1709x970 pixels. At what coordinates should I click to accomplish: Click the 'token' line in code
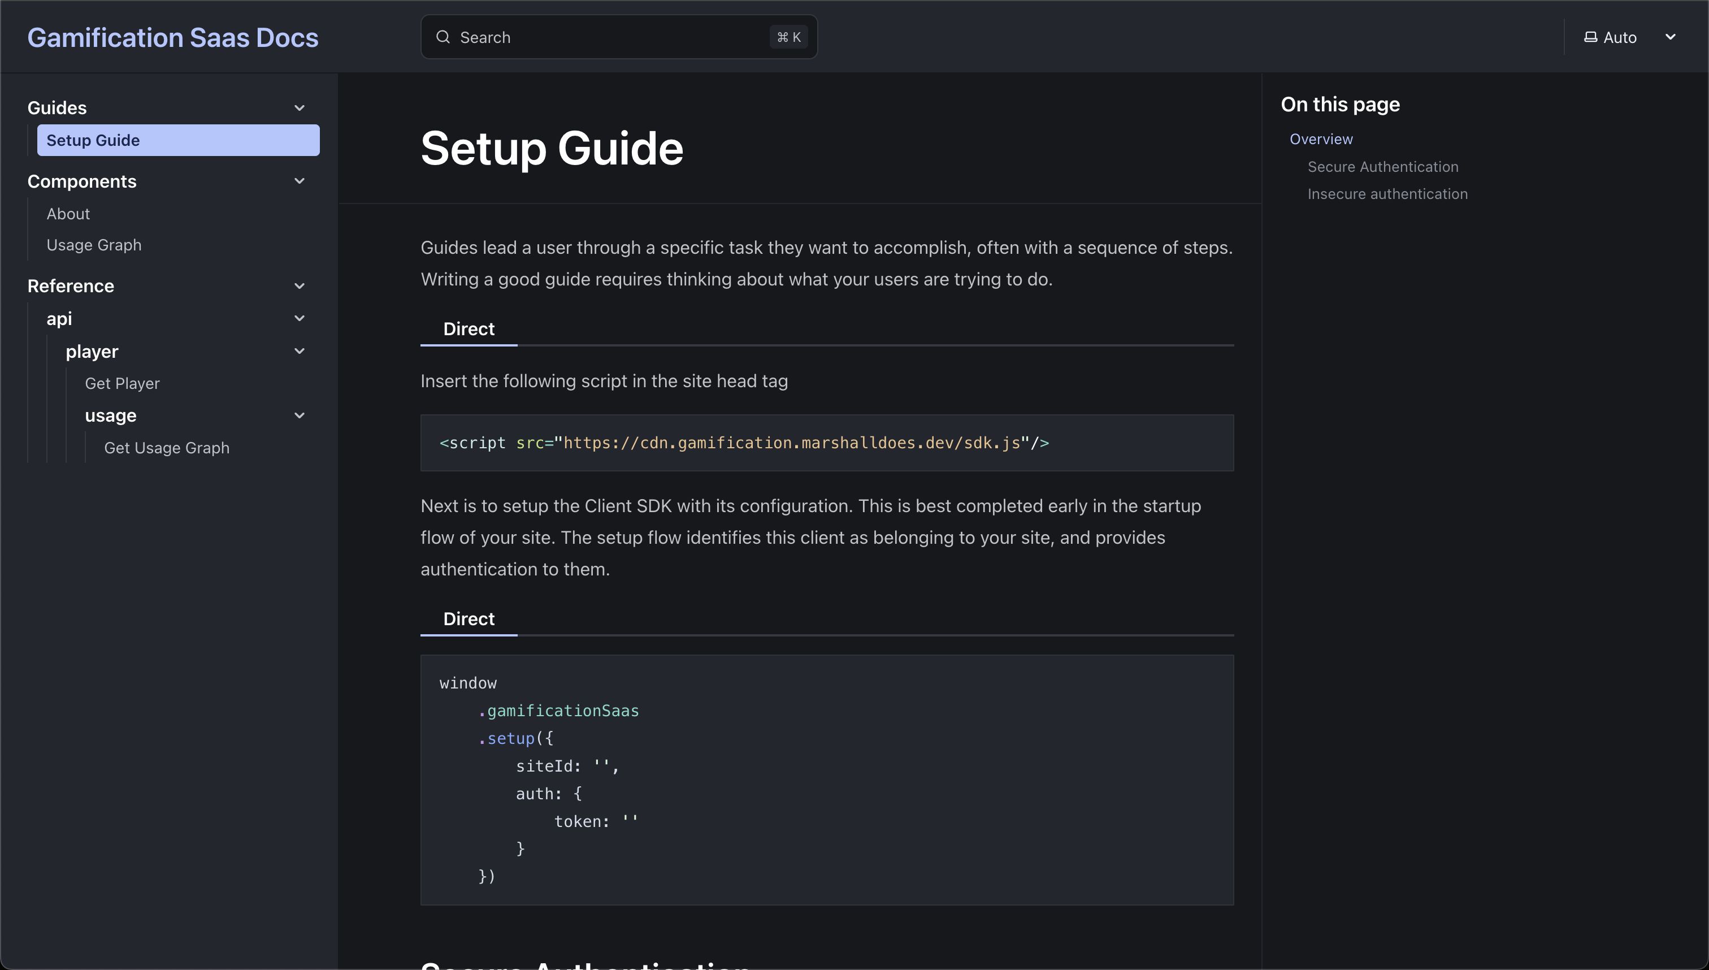coord(596,821)
